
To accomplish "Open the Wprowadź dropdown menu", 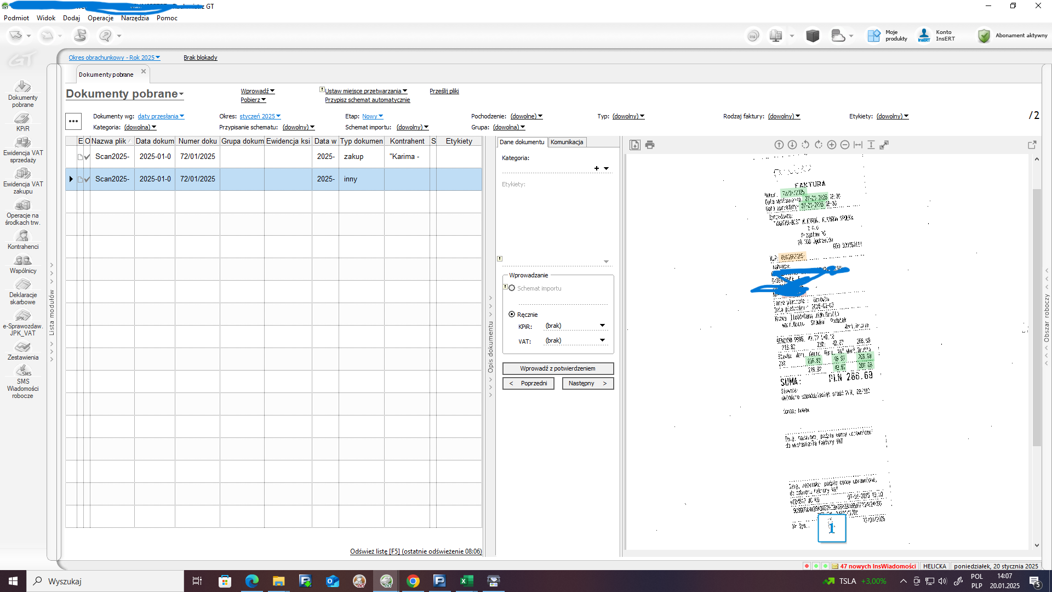I will pos(258,91).
